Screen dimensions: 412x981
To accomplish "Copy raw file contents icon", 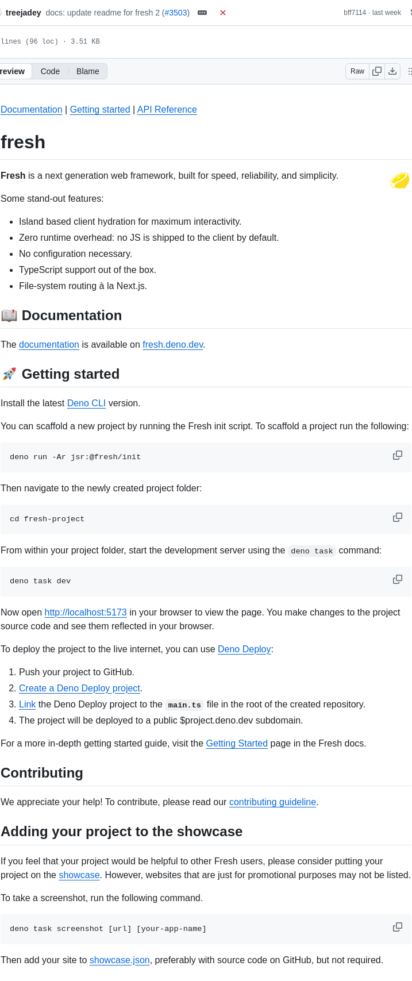I will pyautogui.click(x=377, y=71).
